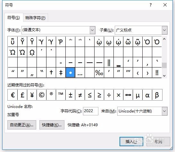Click the ? help button in title bar
This screenshot has height=152, width=175.
tap(151, 5)
